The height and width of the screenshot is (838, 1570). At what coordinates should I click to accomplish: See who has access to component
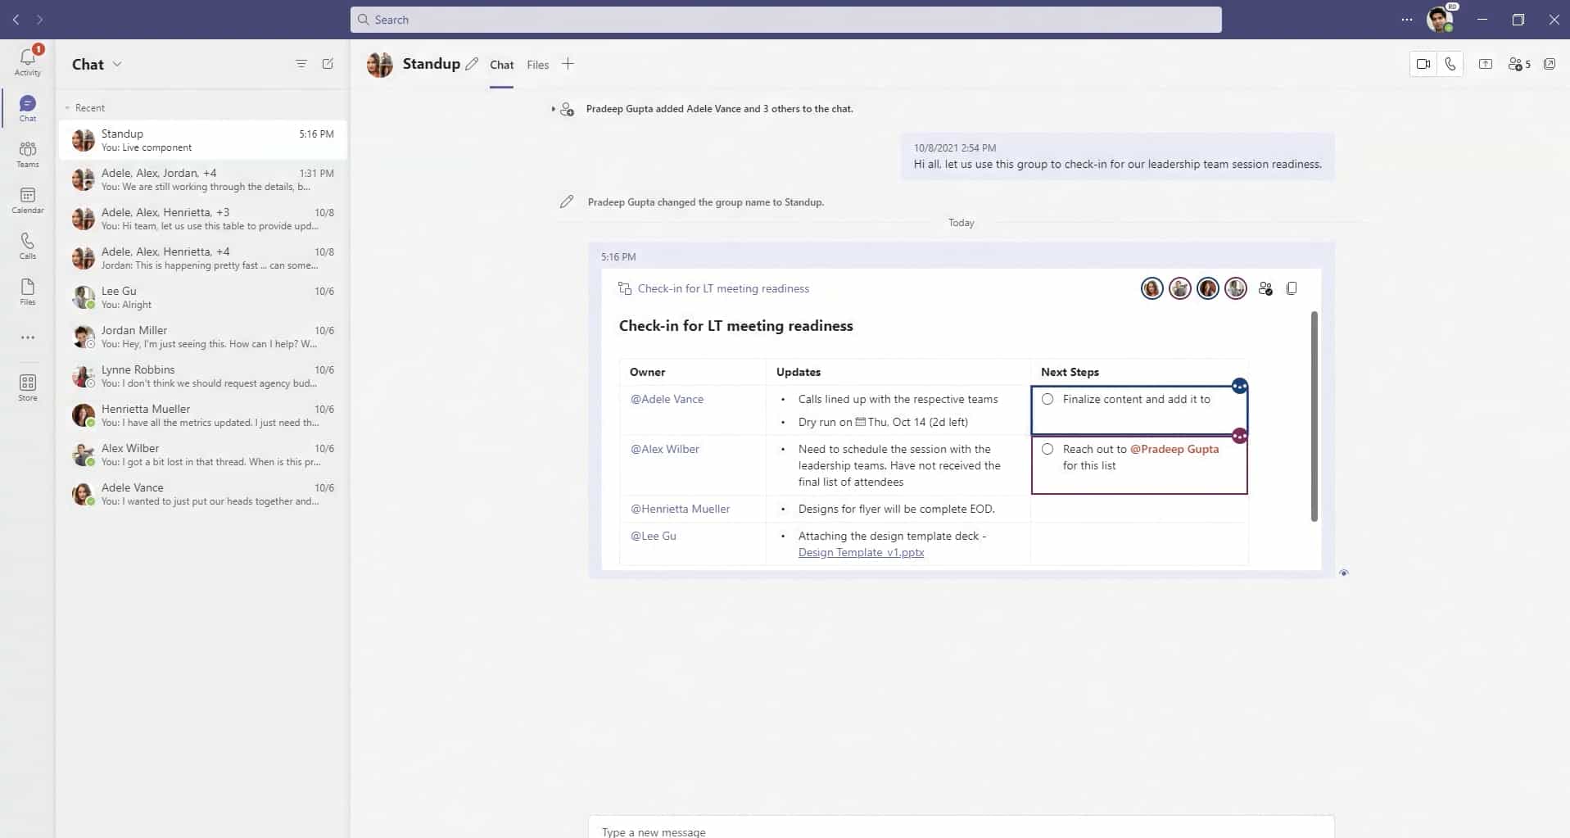pos(1265,288)
